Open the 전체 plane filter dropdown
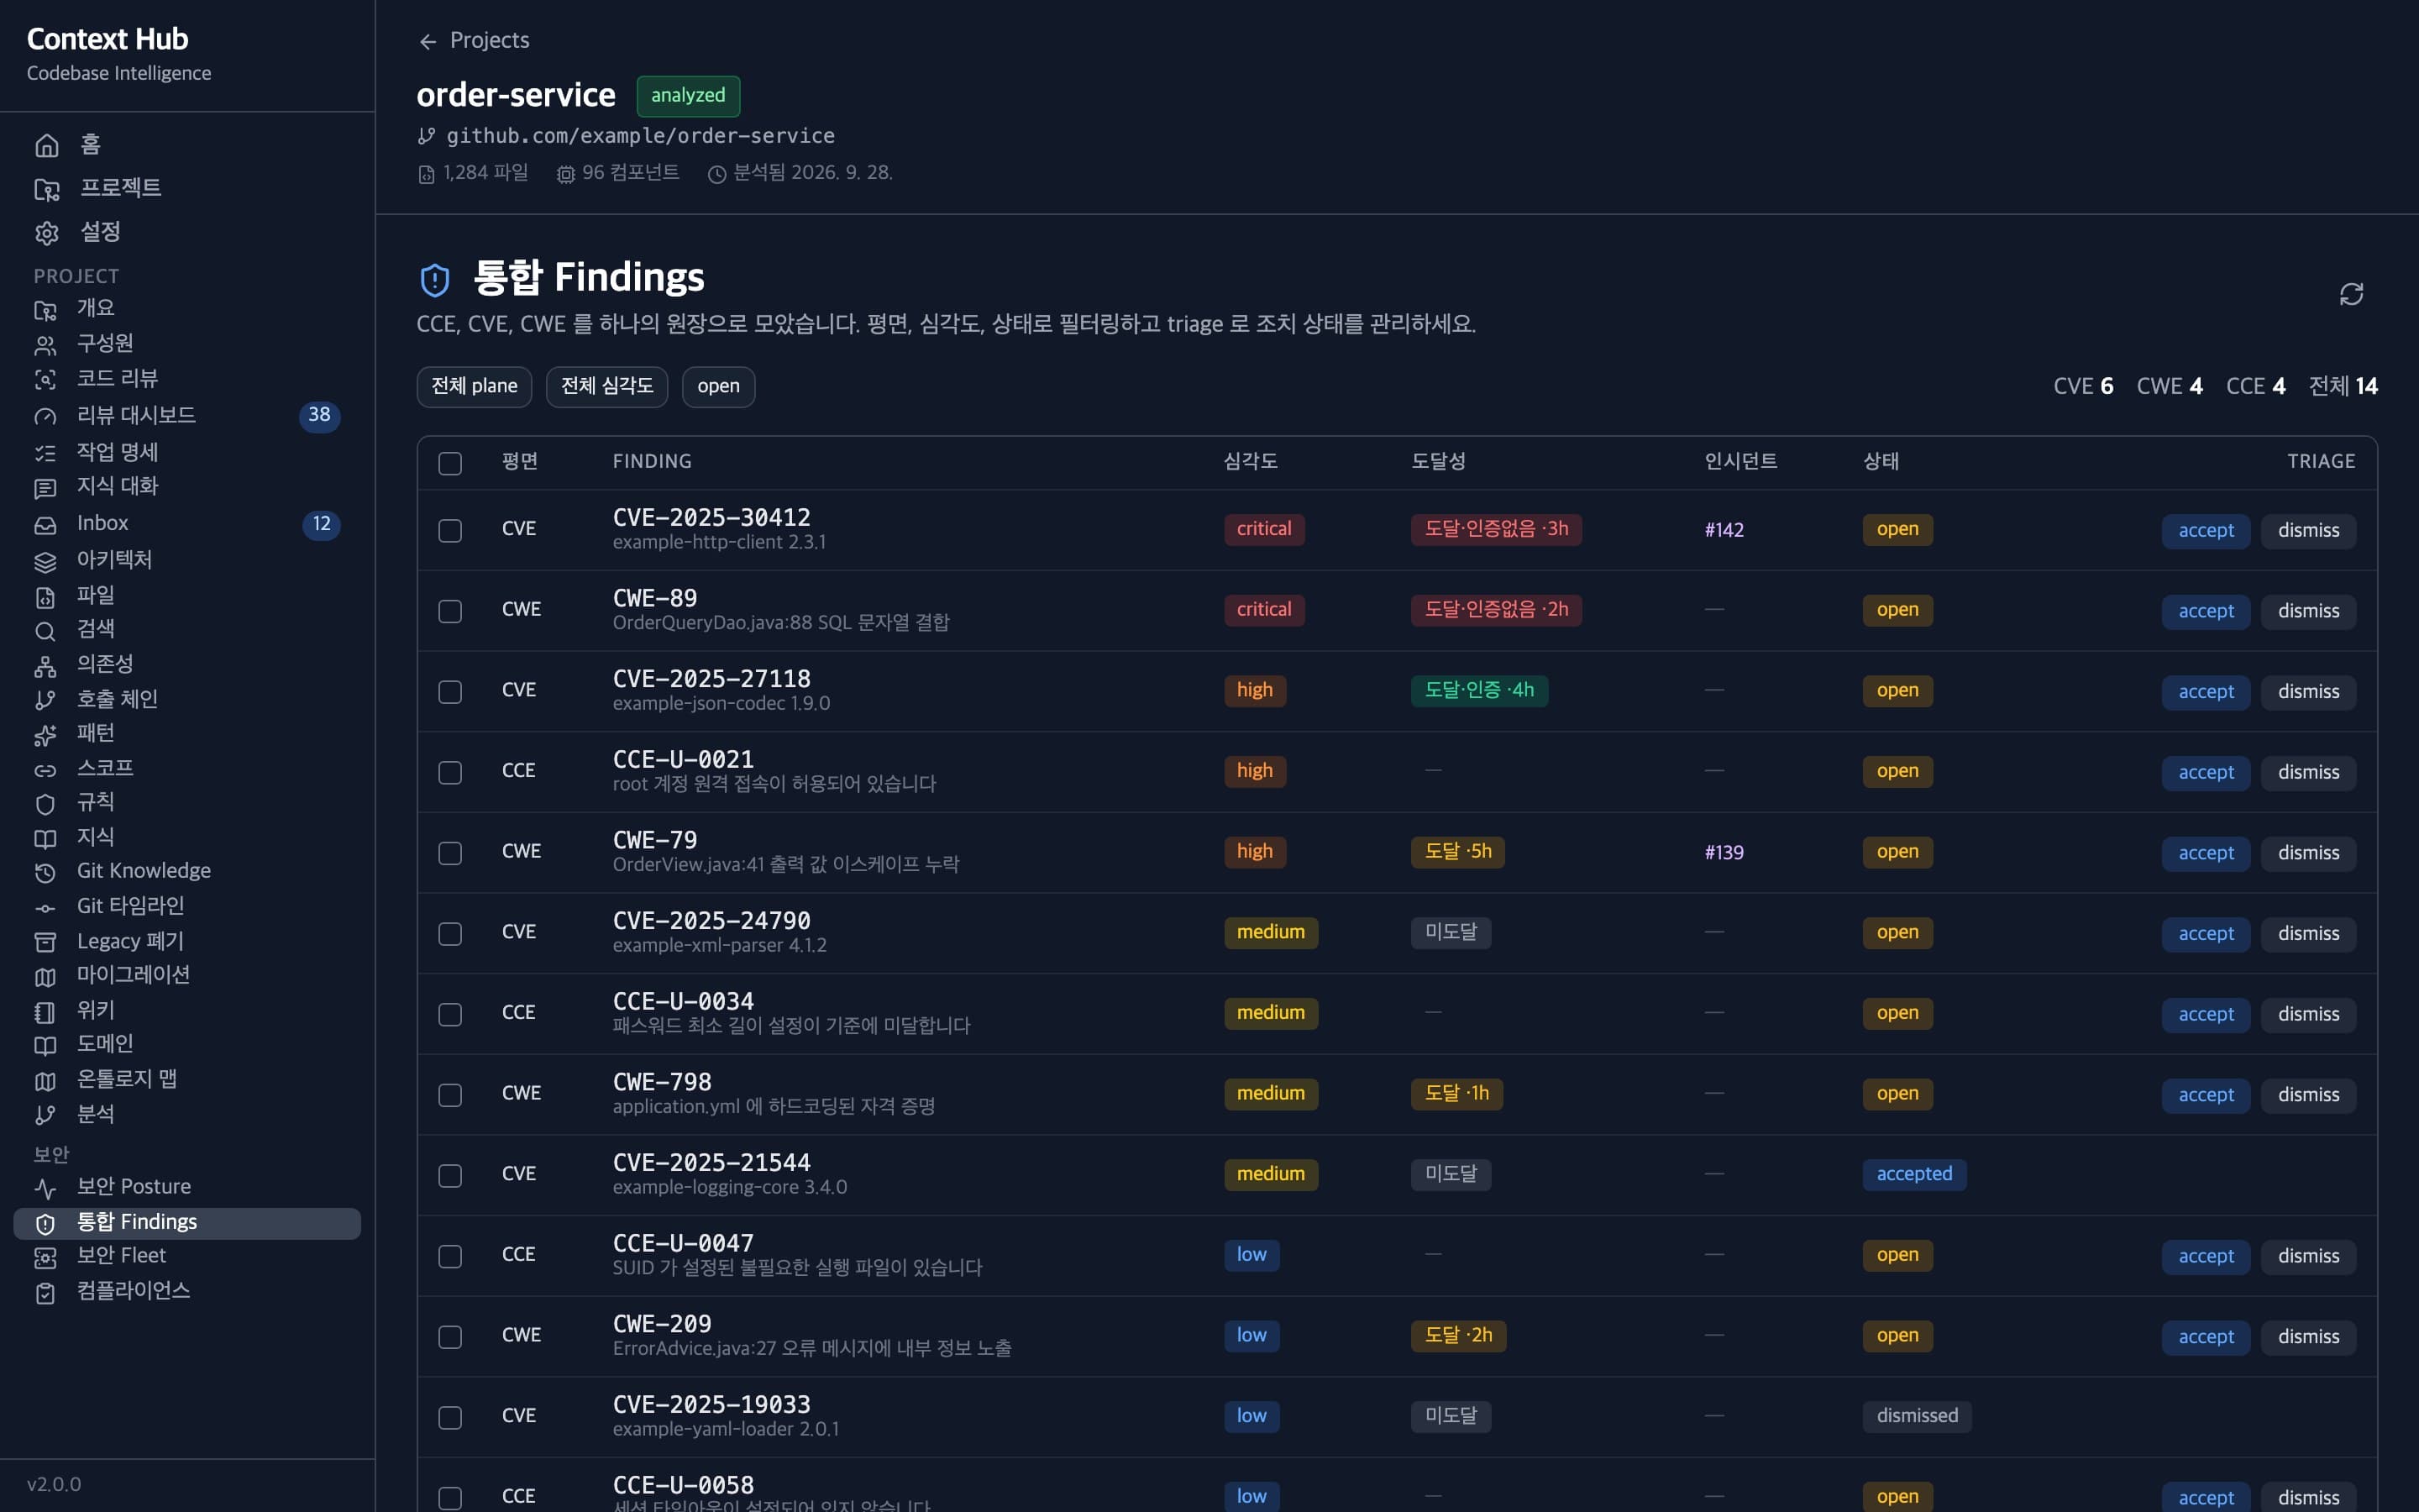 [x=474, y=386]
